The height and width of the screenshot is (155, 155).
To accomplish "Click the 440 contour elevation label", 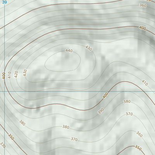I will tap(69, 50).
